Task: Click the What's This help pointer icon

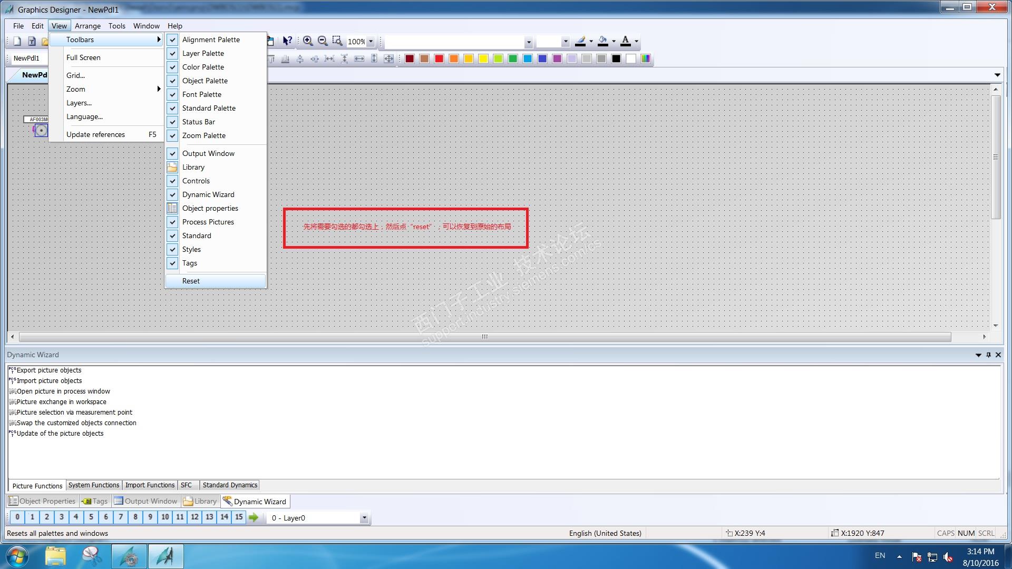Action: (x=287, y=41)
